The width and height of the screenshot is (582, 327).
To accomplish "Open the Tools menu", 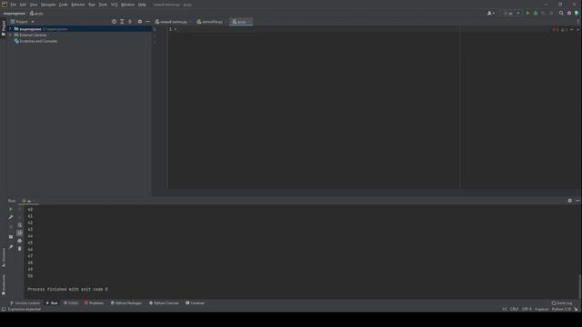I will (x=103, y=5).
